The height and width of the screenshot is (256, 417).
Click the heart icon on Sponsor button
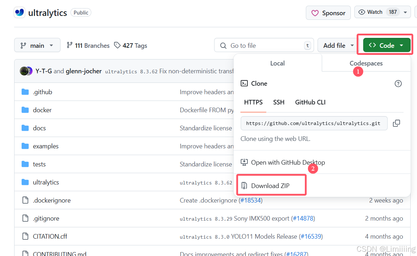pos(315,13)
